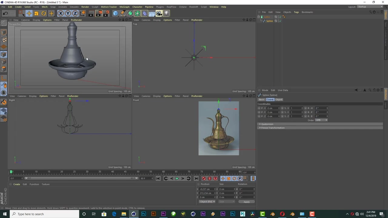The image size is (388, 218).
Task: Select the Rotate tool
Action: pos(43,13)
